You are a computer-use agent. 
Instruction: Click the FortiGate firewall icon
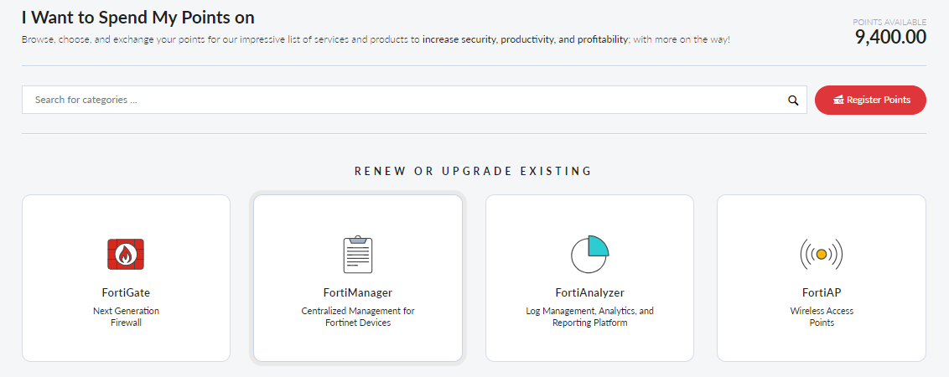point(126,254)
